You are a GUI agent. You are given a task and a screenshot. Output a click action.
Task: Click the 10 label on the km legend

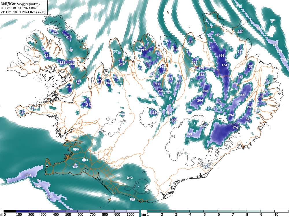tap(276, 215)
